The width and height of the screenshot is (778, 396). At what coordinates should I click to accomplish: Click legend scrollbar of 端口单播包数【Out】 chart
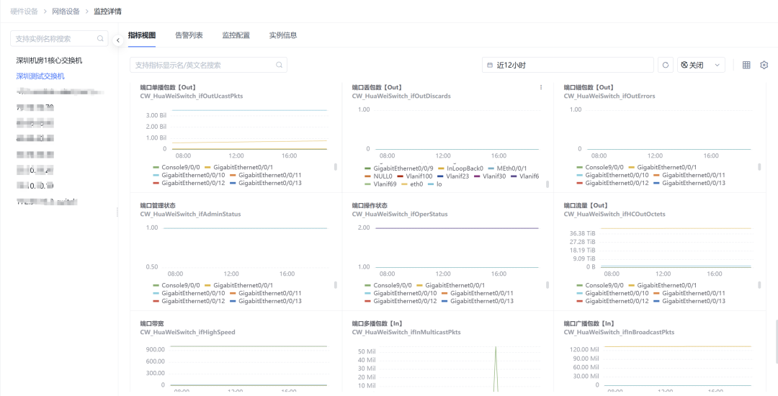[336, 168]
